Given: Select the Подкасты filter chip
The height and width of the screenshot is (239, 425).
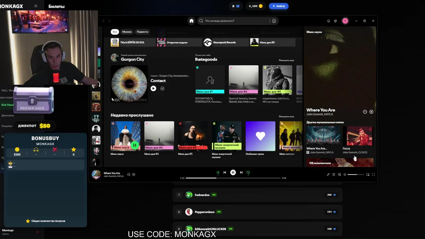Looking at the screenshot, I should click(142, 32).
